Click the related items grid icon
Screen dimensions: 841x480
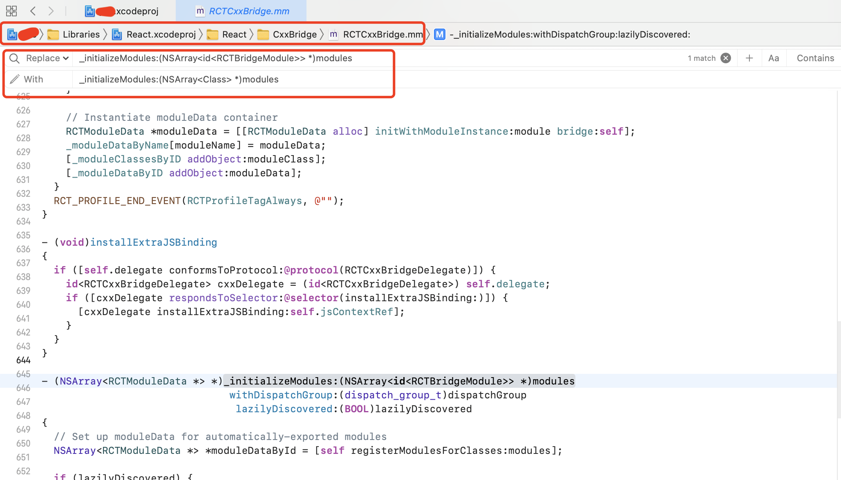tap(11, 11)
